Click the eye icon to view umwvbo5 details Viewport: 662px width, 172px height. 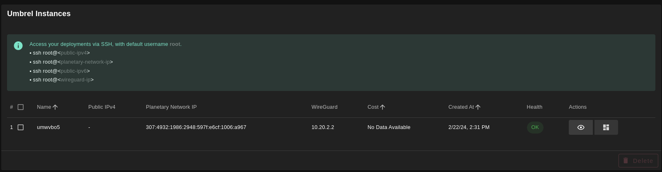[x=581, y=127]
